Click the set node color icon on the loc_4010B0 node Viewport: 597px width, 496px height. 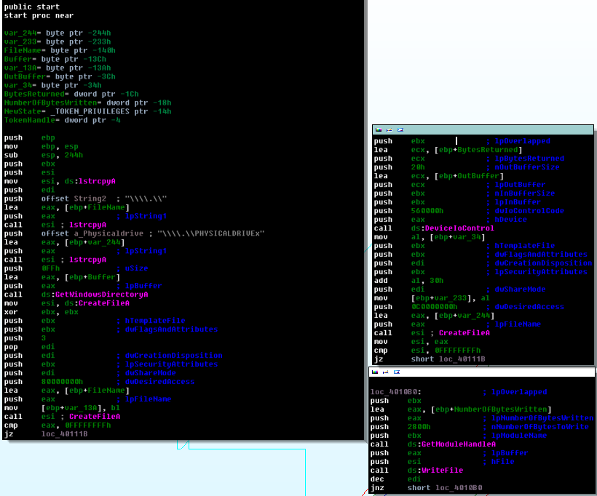pyautogui.click(x=375, y=372)
